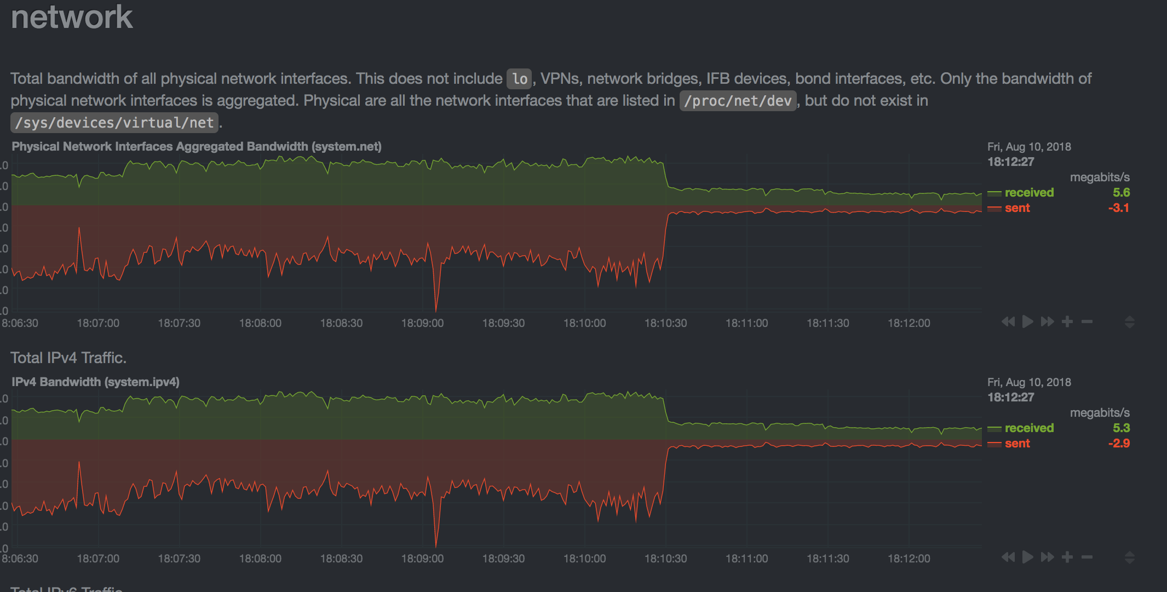This screenshot has height=592, width=1167.
Task: Zoom out the IPv4 Bandwidth chart with minus
Action: pos(1087,557)
